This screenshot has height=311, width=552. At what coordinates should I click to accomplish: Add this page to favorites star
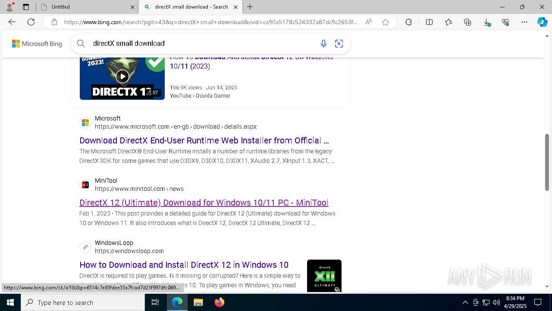tap(386, 22)
